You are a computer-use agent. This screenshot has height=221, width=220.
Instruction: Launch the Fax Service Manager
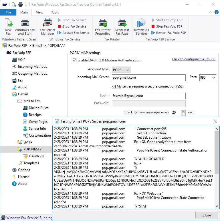point(47,26)
